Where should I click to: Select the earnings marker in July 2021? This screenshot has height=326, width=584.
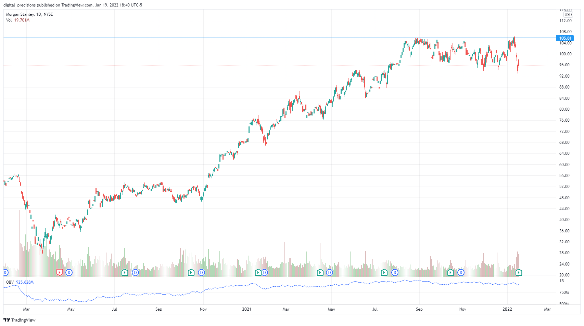[384, 272]
